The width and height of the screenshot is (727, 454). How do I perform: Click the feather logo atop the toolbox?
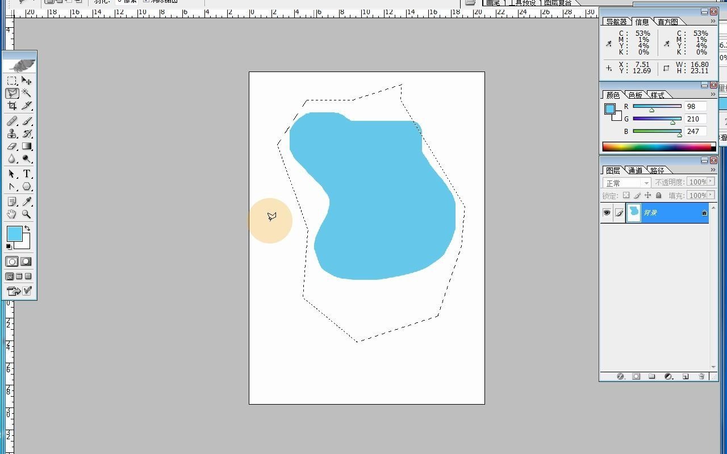20,65
